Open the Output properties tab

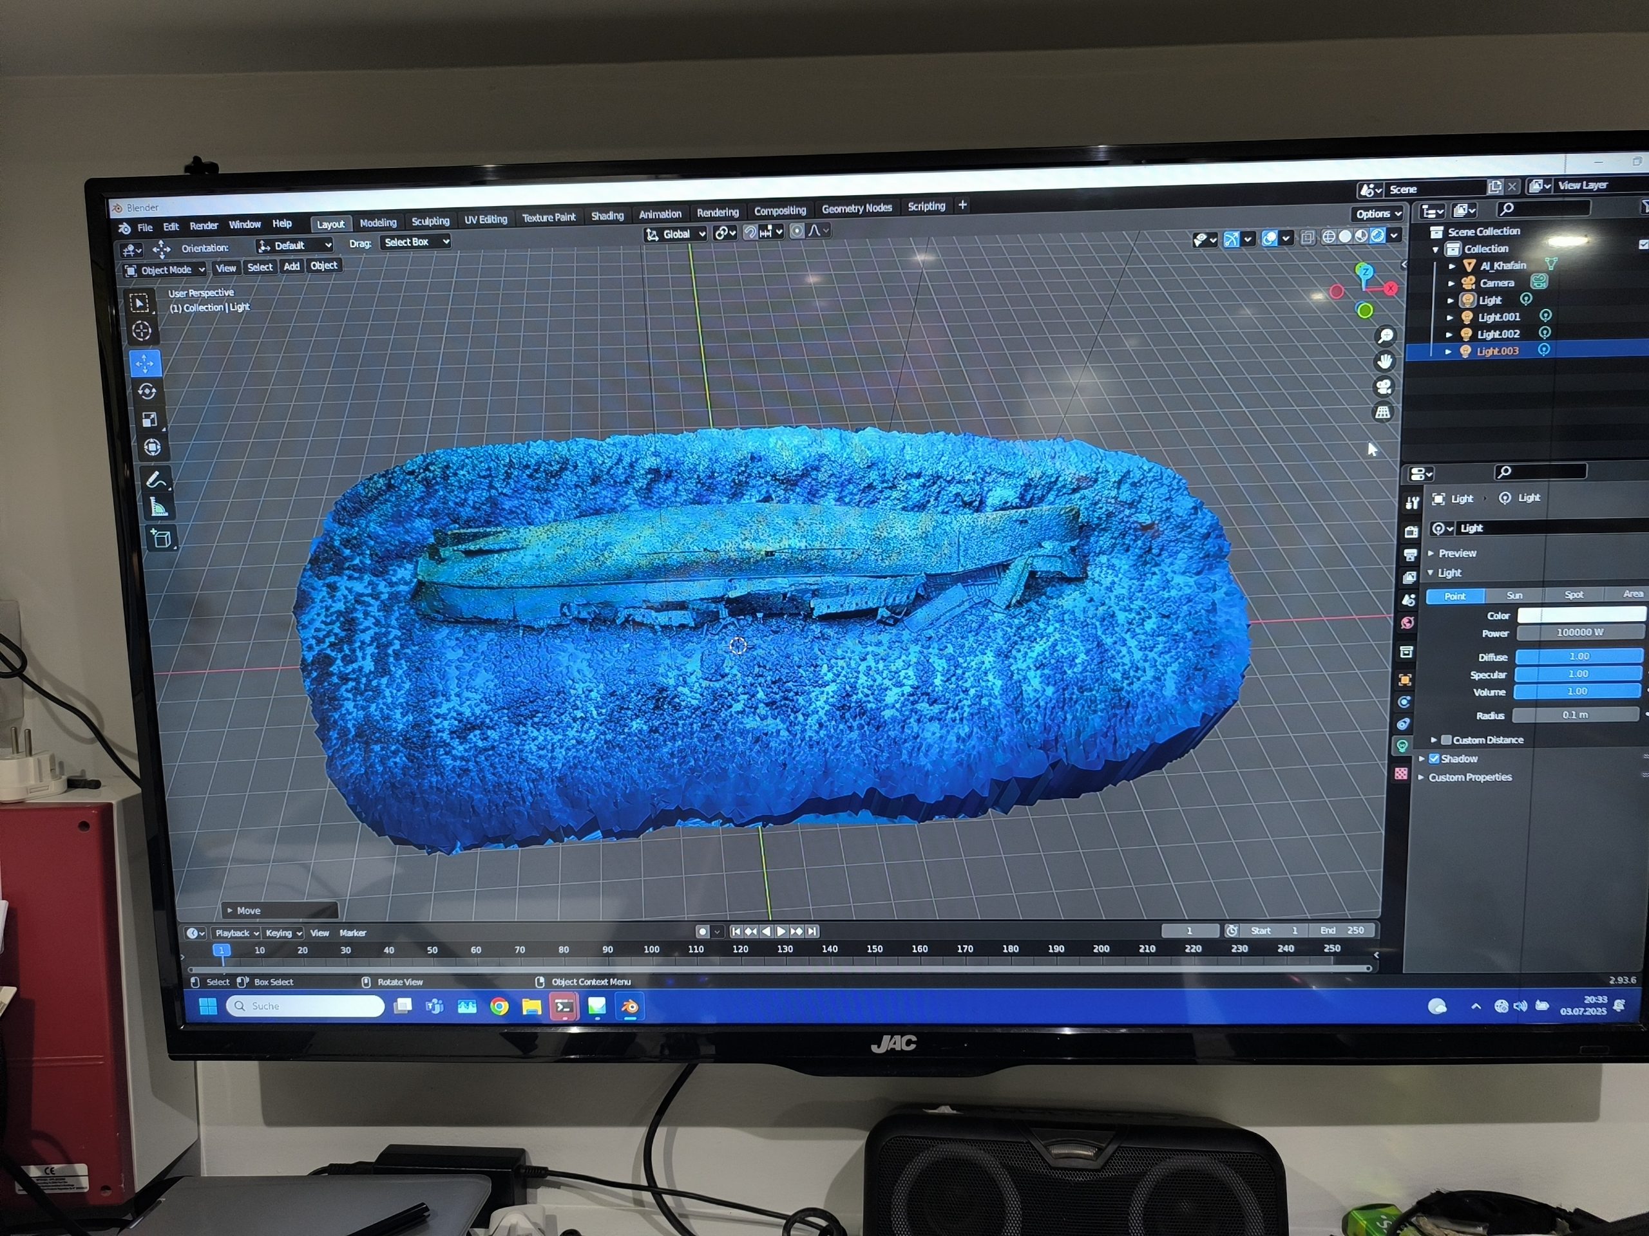tap(1411, 555)
